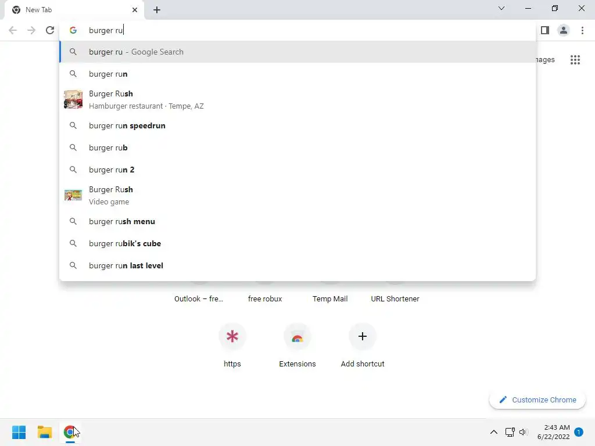Click the address bar containing burger ru

click(x=297, y=30)
